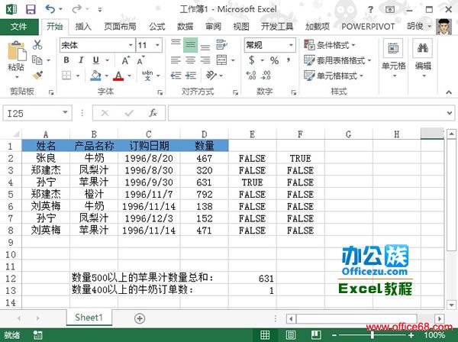Switch to Page Layout view

(290, 335)
